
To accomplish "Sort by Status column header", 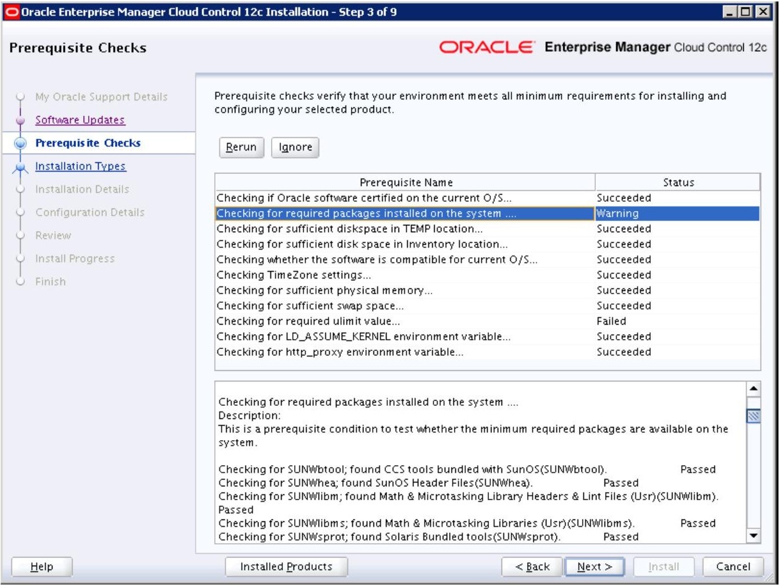I will [678, 182].
